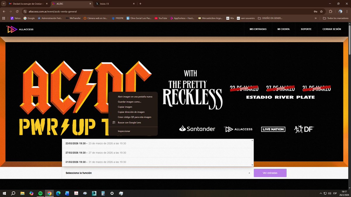
Task: Open the Chrome extensions puzzle icon
Action: 331,11
